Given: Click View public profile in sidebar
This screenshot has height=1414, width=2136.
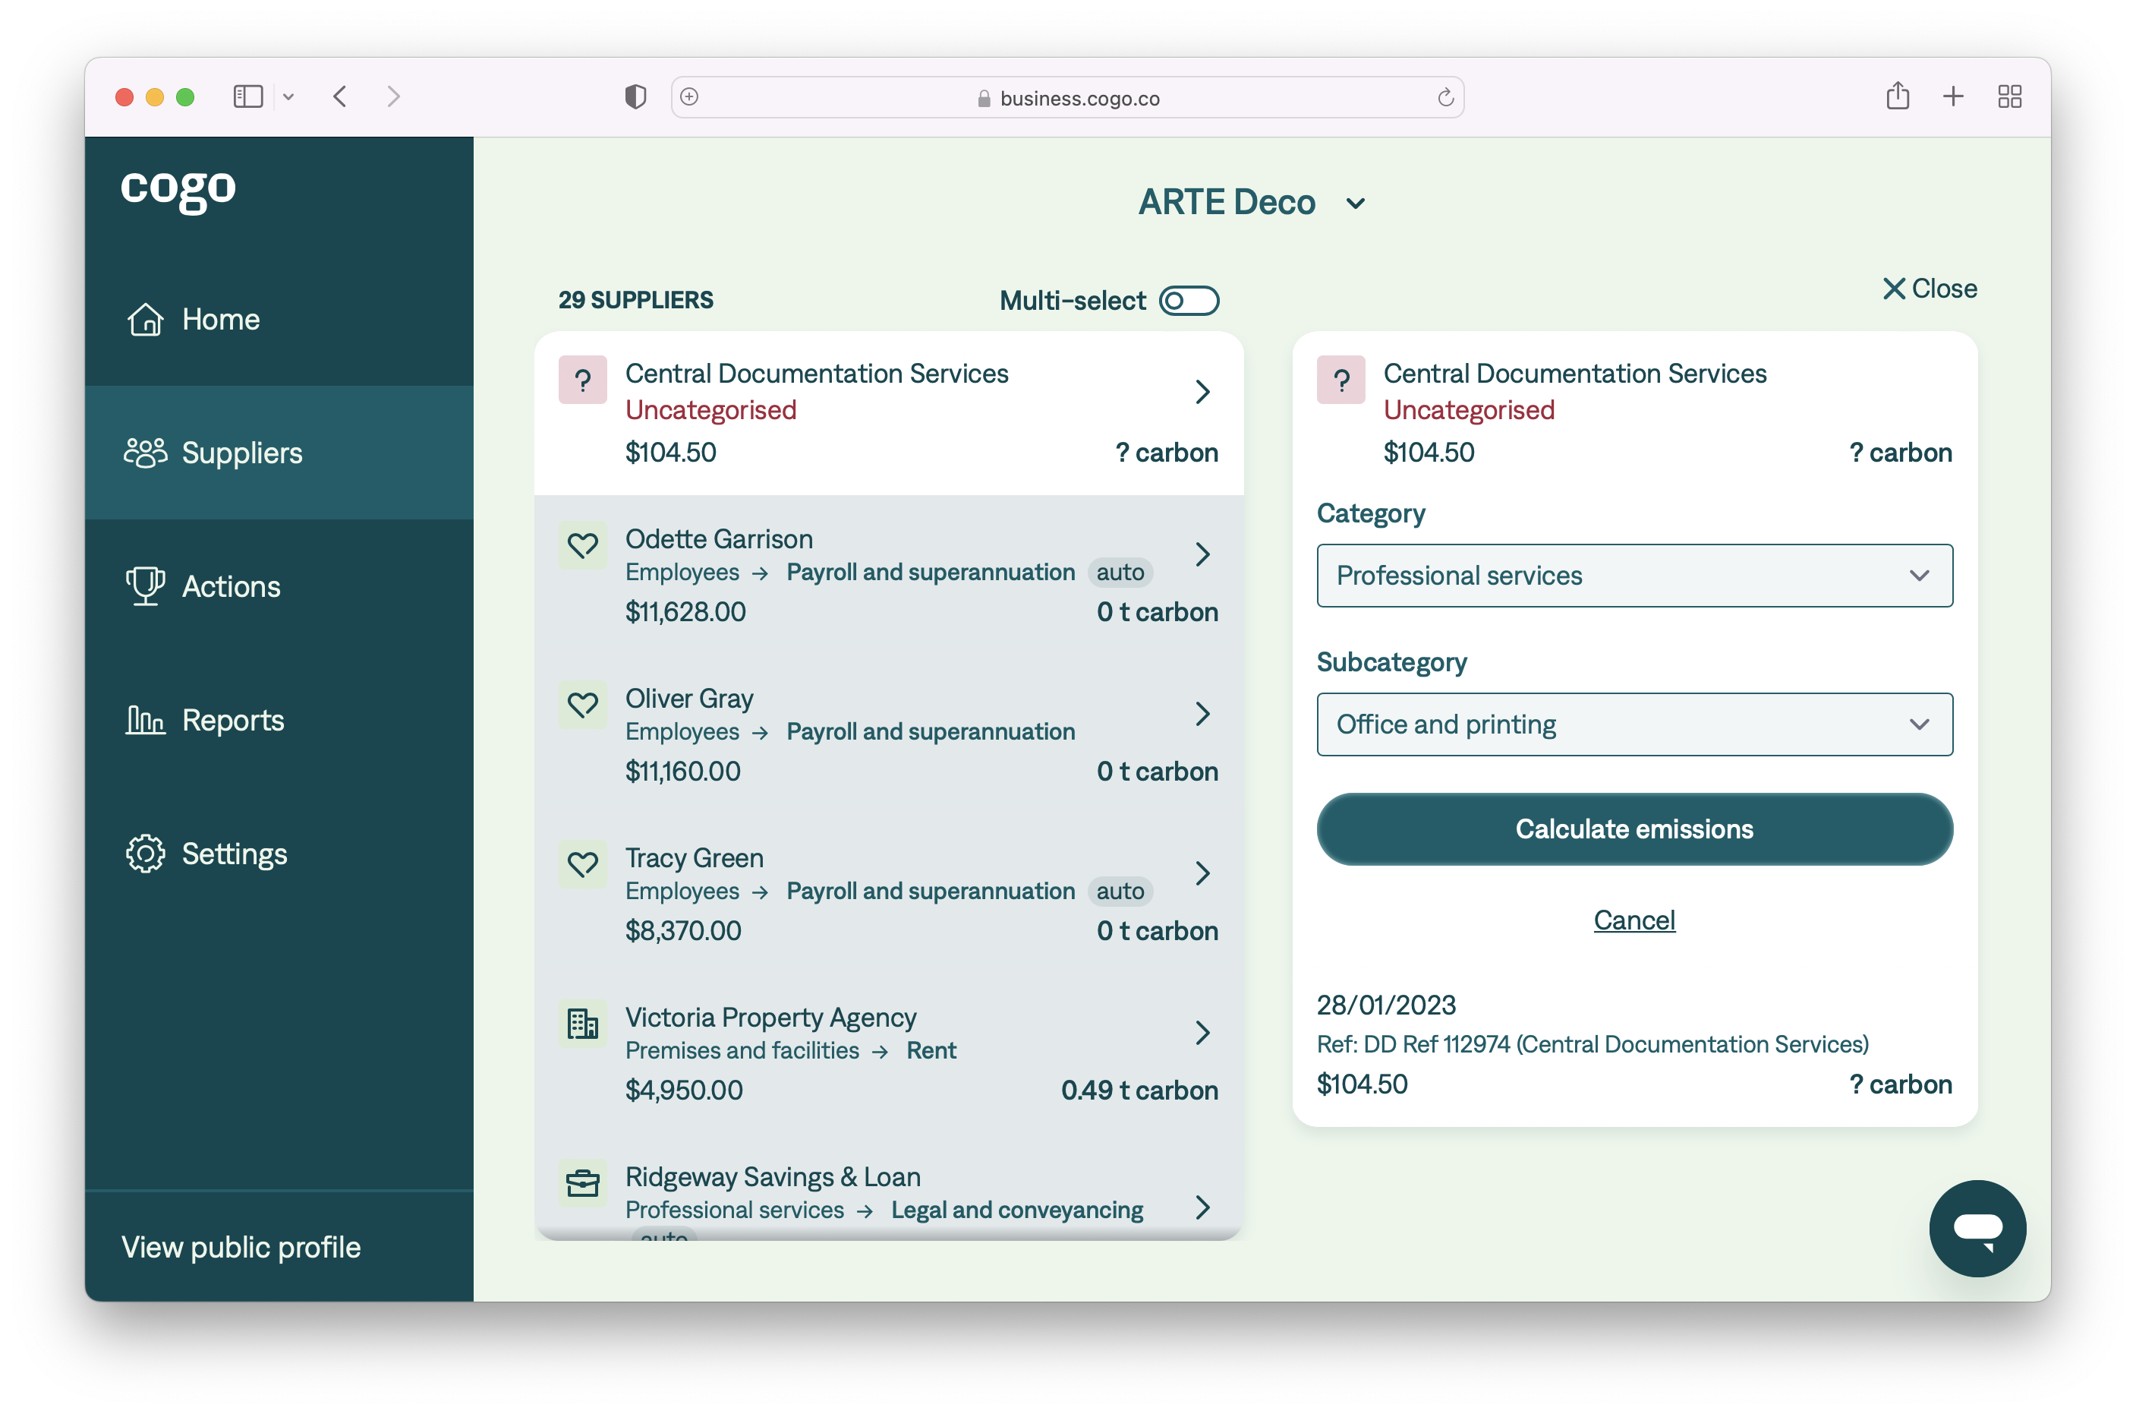Looking at the screenshot, I should [x=241, y=1245].
